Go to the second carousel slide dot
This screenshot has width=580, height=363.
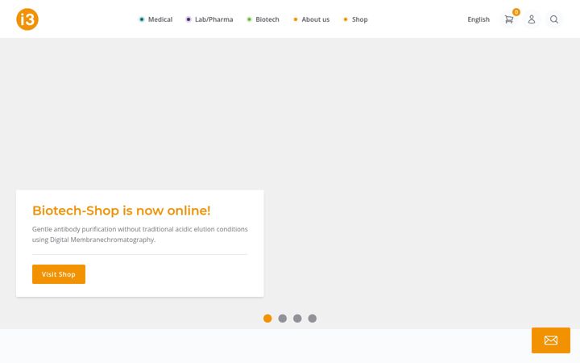pos(282,318)
